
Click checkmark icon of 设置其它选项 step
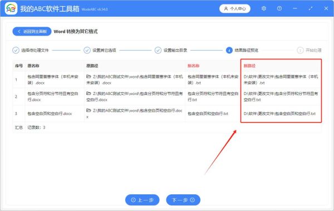pyautogui.click(x=87, y=51)
